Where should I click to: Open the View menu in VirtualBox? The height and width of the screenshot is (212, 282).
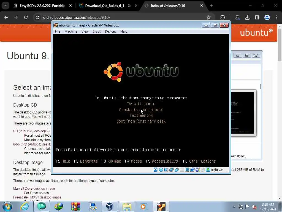85,31
